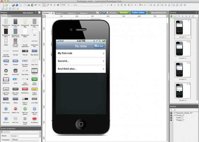Open the Web widgets tab
The image size is (199, 142).
10,16
